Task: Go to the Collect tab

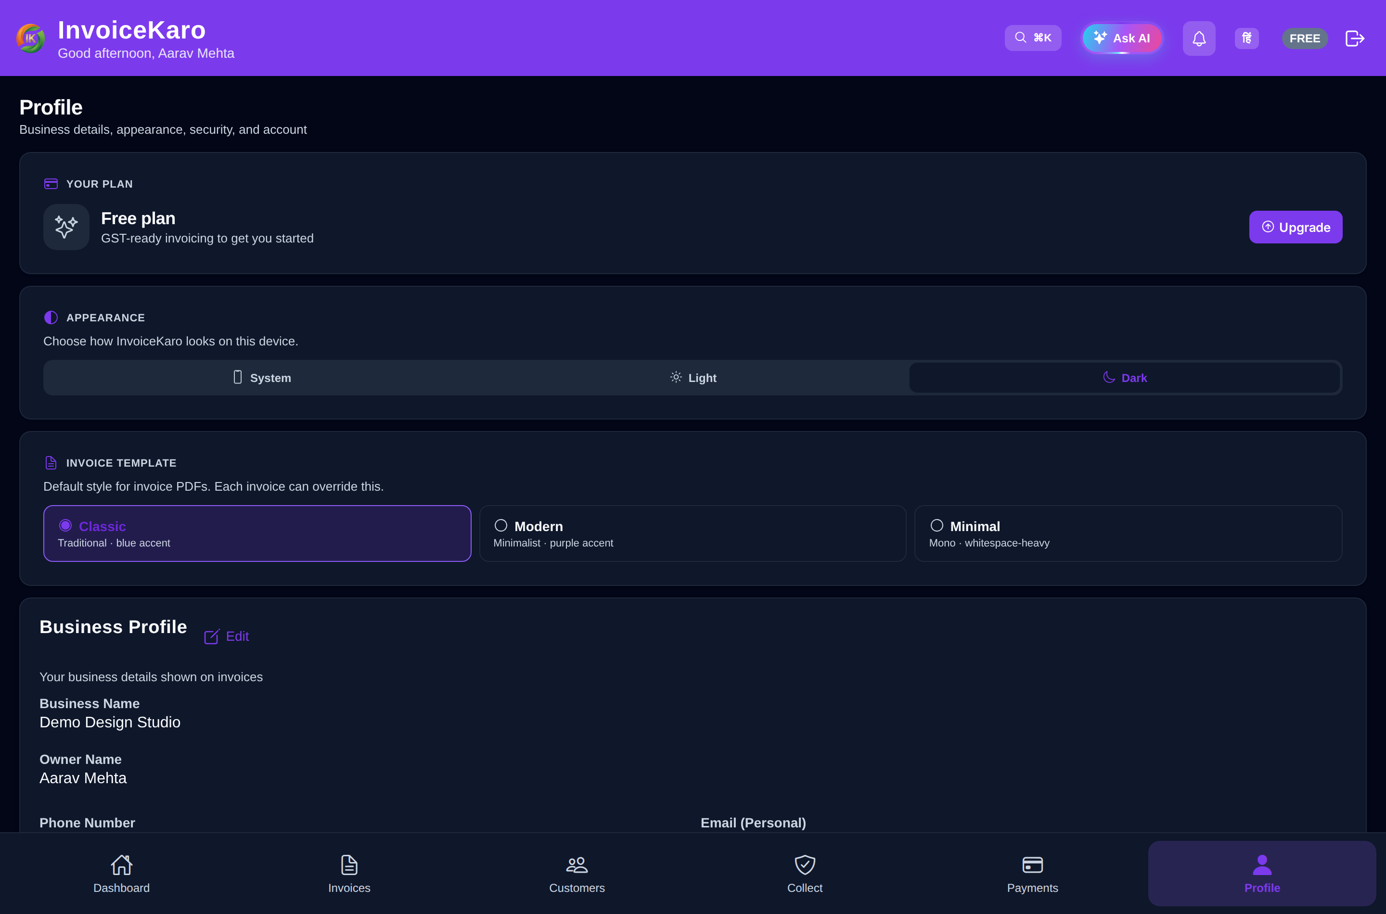Action: pos(805,873)
